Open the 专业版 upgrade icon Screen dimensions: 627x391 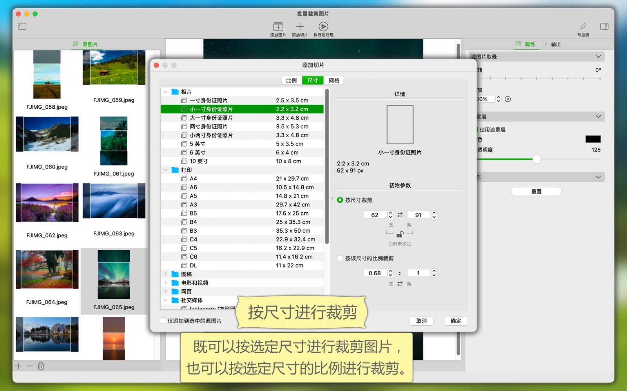[583, 27]
